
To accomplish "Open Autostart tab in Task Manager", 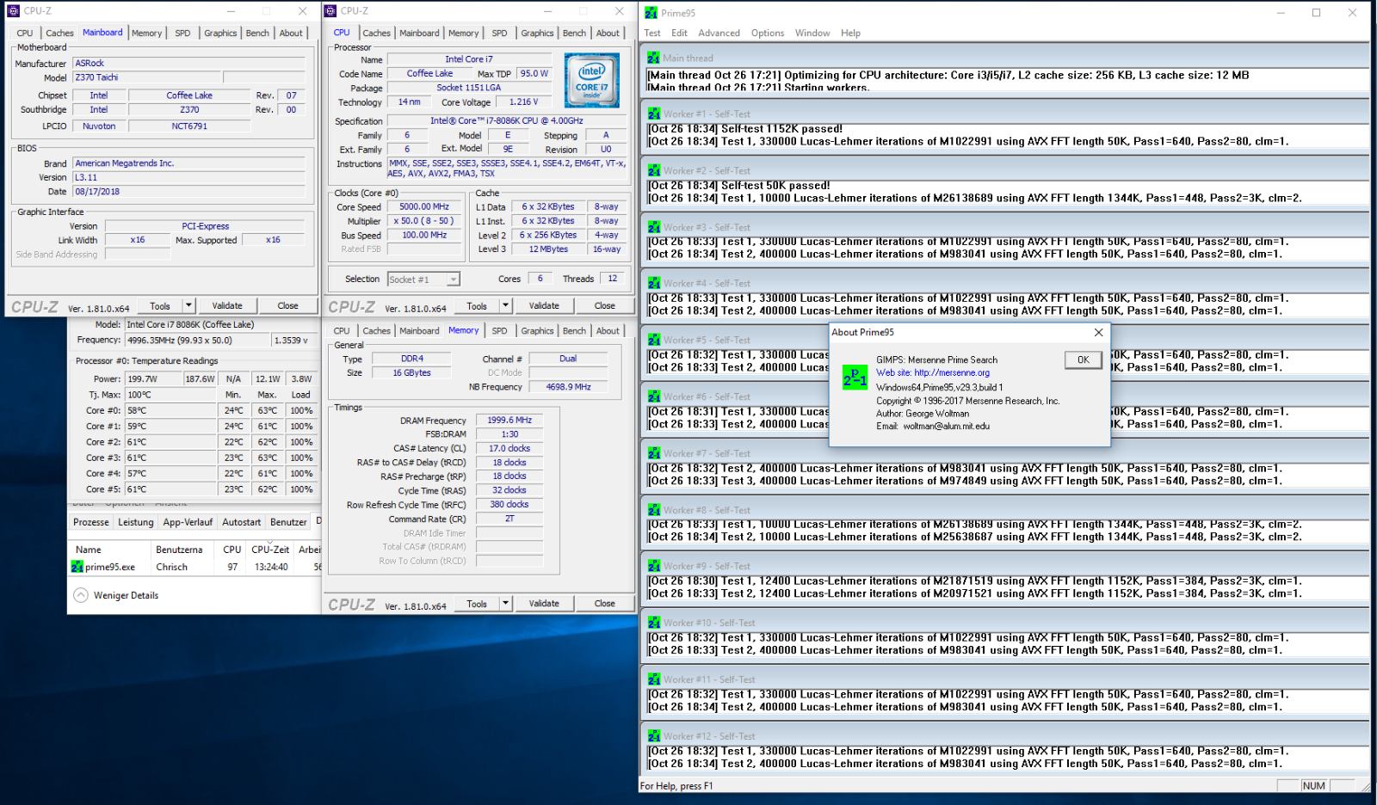I will tap(241, 522).
